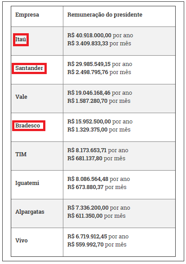Screen dimensions: 186x264
Task: Click Alpargatas annual value R$ 7.336.200,00
Action: point(88,208)
